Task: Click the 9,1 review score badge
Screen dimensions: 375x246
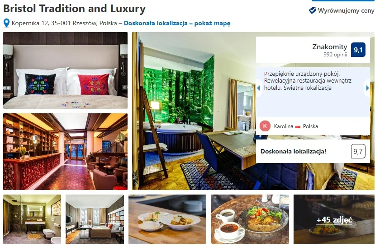Action: point(358,50)
